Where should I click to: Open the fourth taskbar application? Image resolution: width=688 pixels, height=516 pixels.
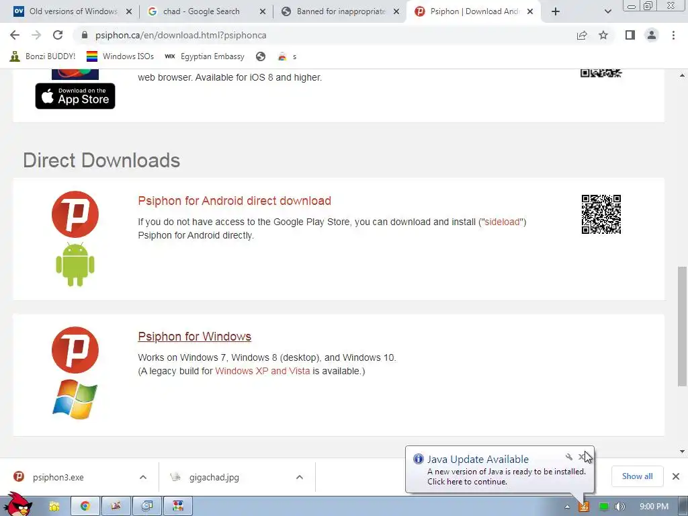147,507
